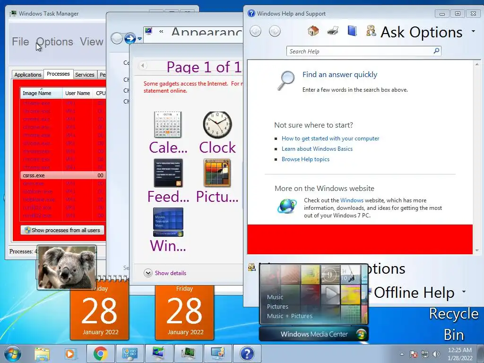Open Browse Help topics link
Viewport: 484px width, 363px height.
(x=305, y=159)
